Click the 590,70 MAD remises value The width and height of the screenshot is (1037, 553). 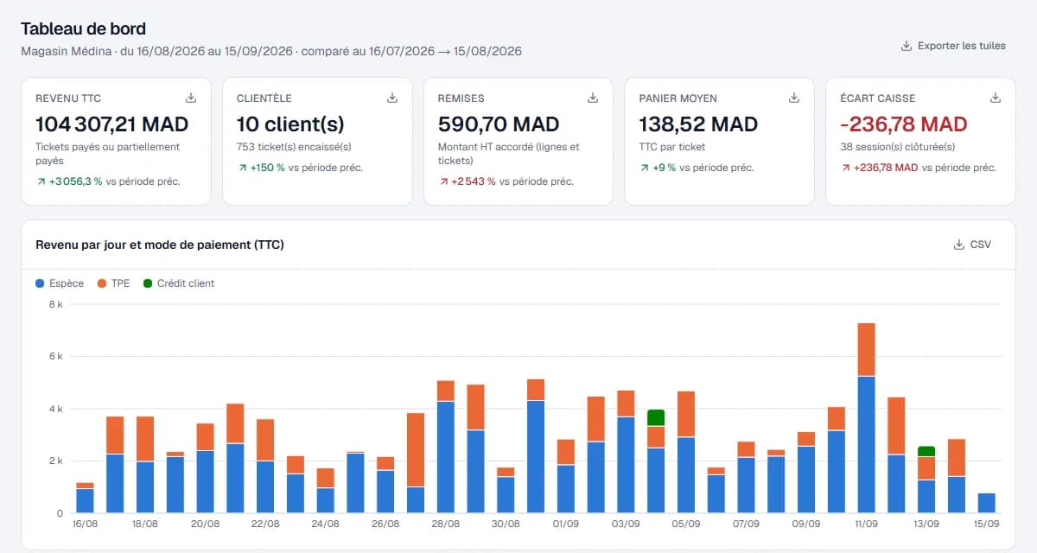point(499,124)
